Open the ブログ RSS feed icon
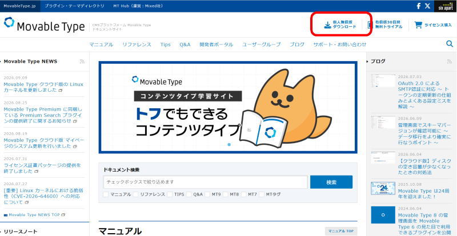The height and width of the screenshot is (236, 457). coord(450,62)
